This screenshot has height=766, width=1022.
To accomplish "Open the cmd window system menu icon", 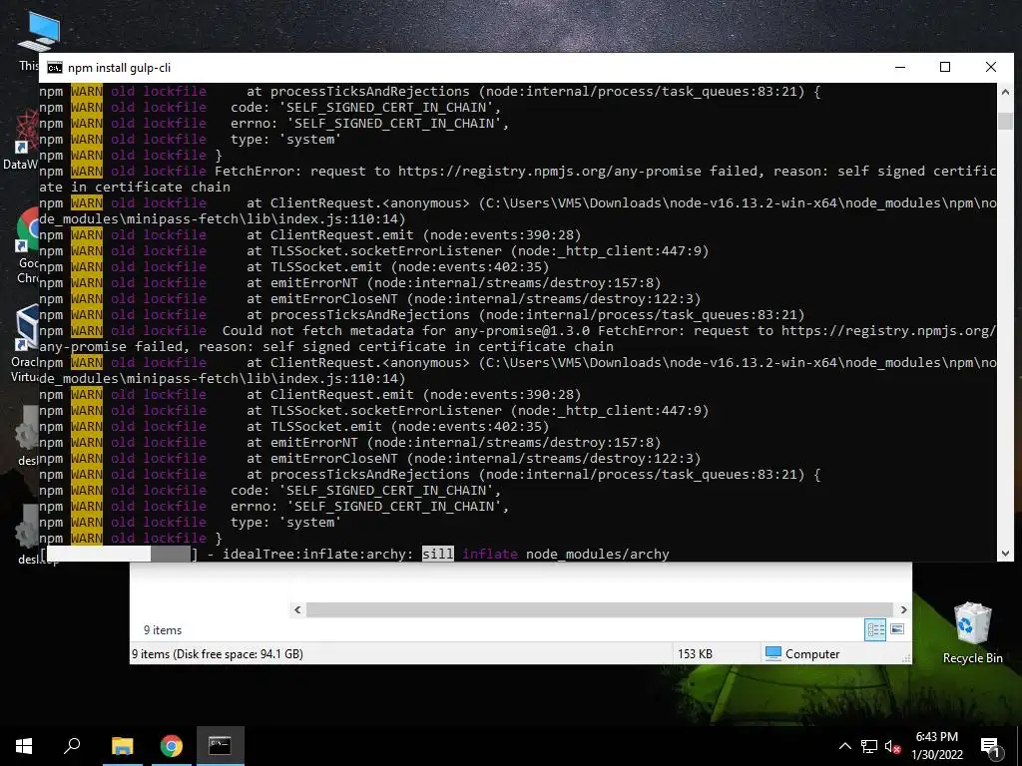I will click(x=55, y=68).
